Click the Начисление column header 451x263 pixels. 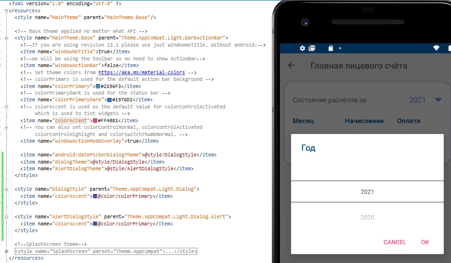tap(364, 121)
